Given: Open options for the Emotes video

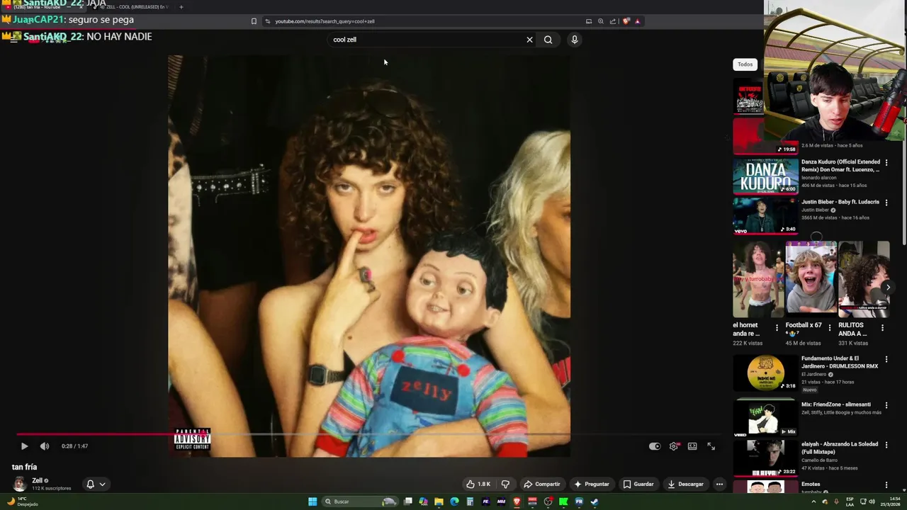Looking at the screenshot, I should pos(886,485).
